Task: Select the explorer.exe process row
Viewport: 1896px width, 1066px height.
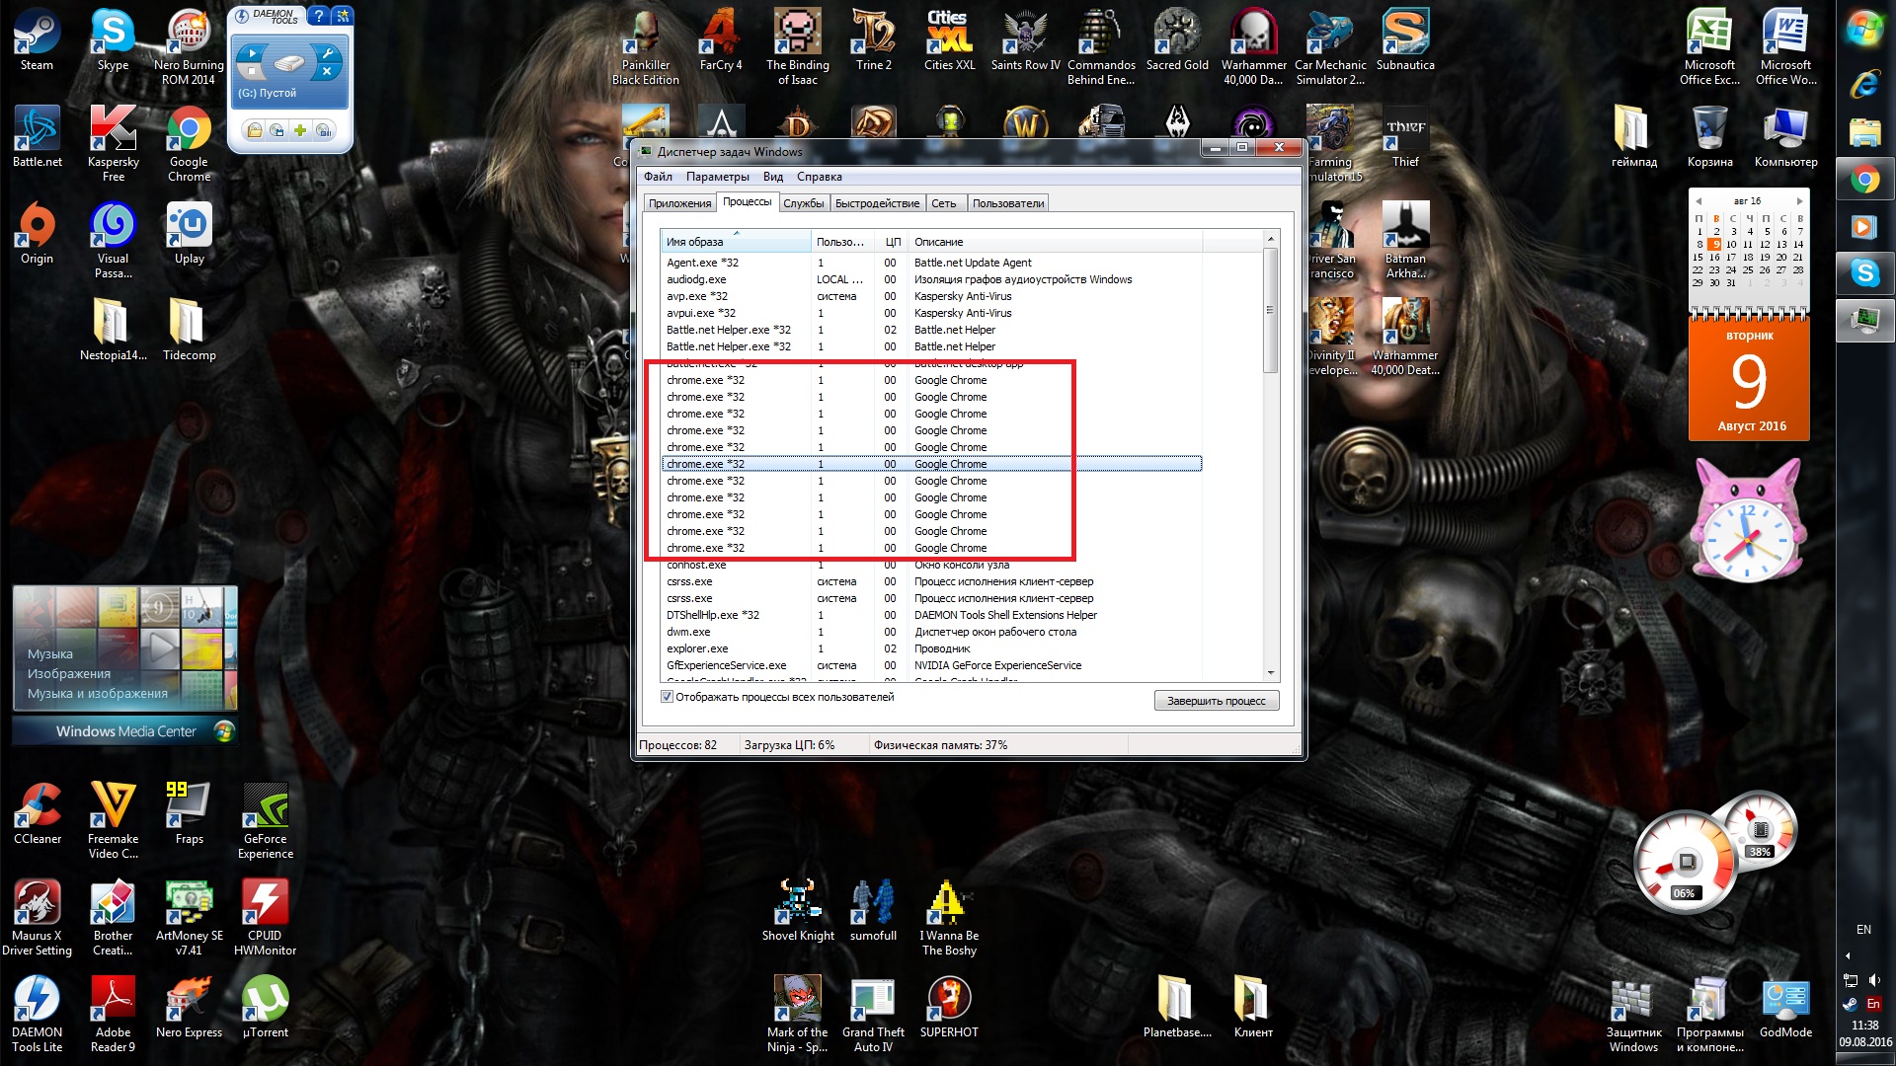Action: 697,648
